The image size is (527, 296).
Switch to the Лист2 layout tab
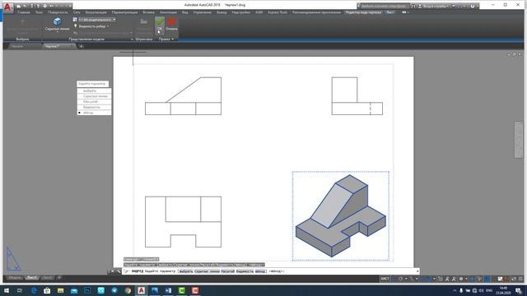point(47,278)
